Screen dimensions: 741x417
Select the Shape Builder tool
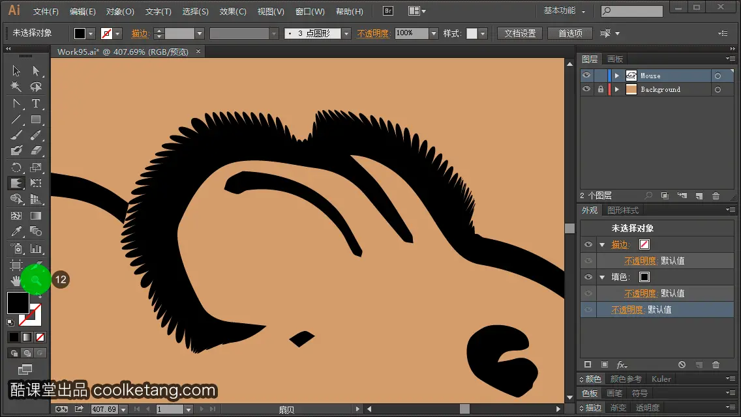(16, 199)
